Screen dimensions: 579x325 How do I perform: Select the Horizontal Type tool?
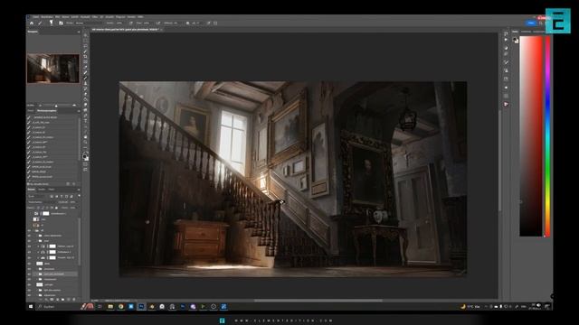coord(85,120)
